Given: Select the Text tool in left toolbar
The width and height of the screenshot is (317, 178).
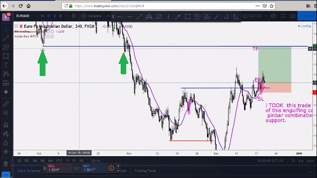Looking at the screenshot, I should click(6, 65).
